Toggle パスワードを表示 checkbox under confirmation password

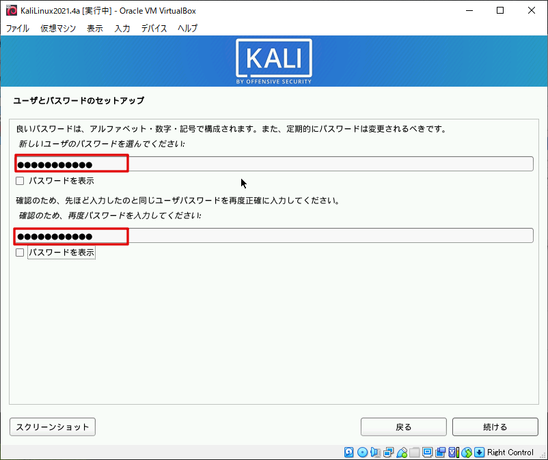20,253
